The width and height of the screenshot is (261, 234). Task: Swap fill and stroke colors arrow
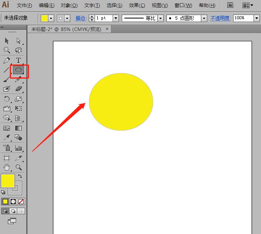pyautogui.click(x=20, y=176)
